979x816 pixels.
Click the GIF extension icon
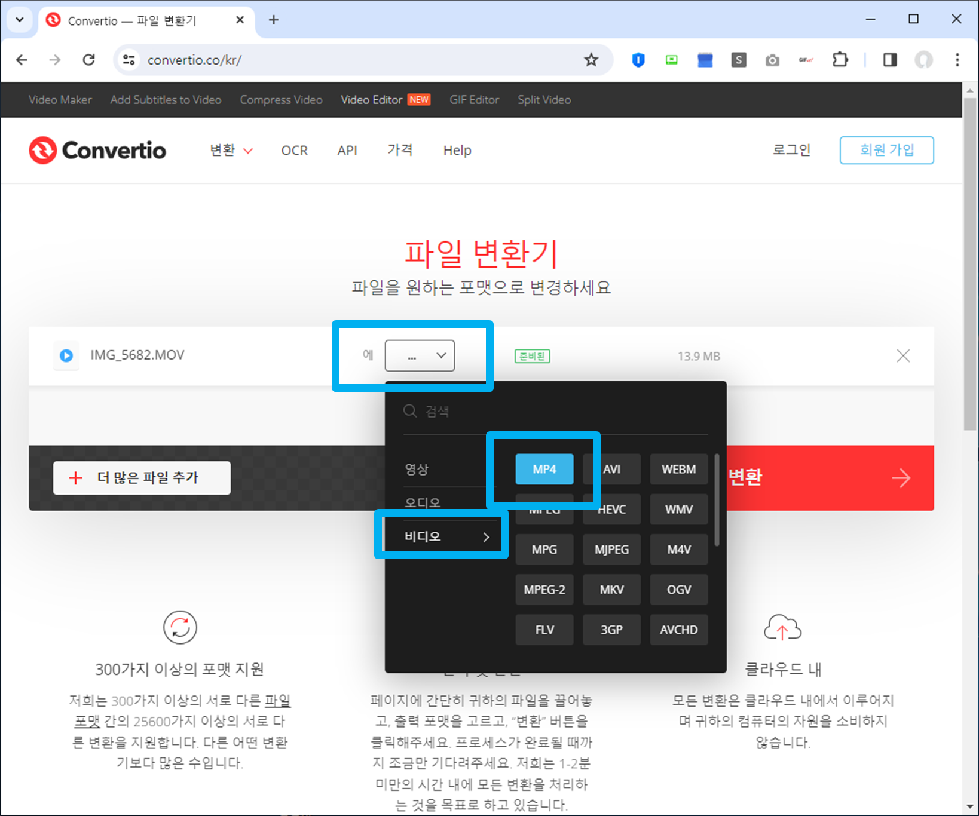806,60
